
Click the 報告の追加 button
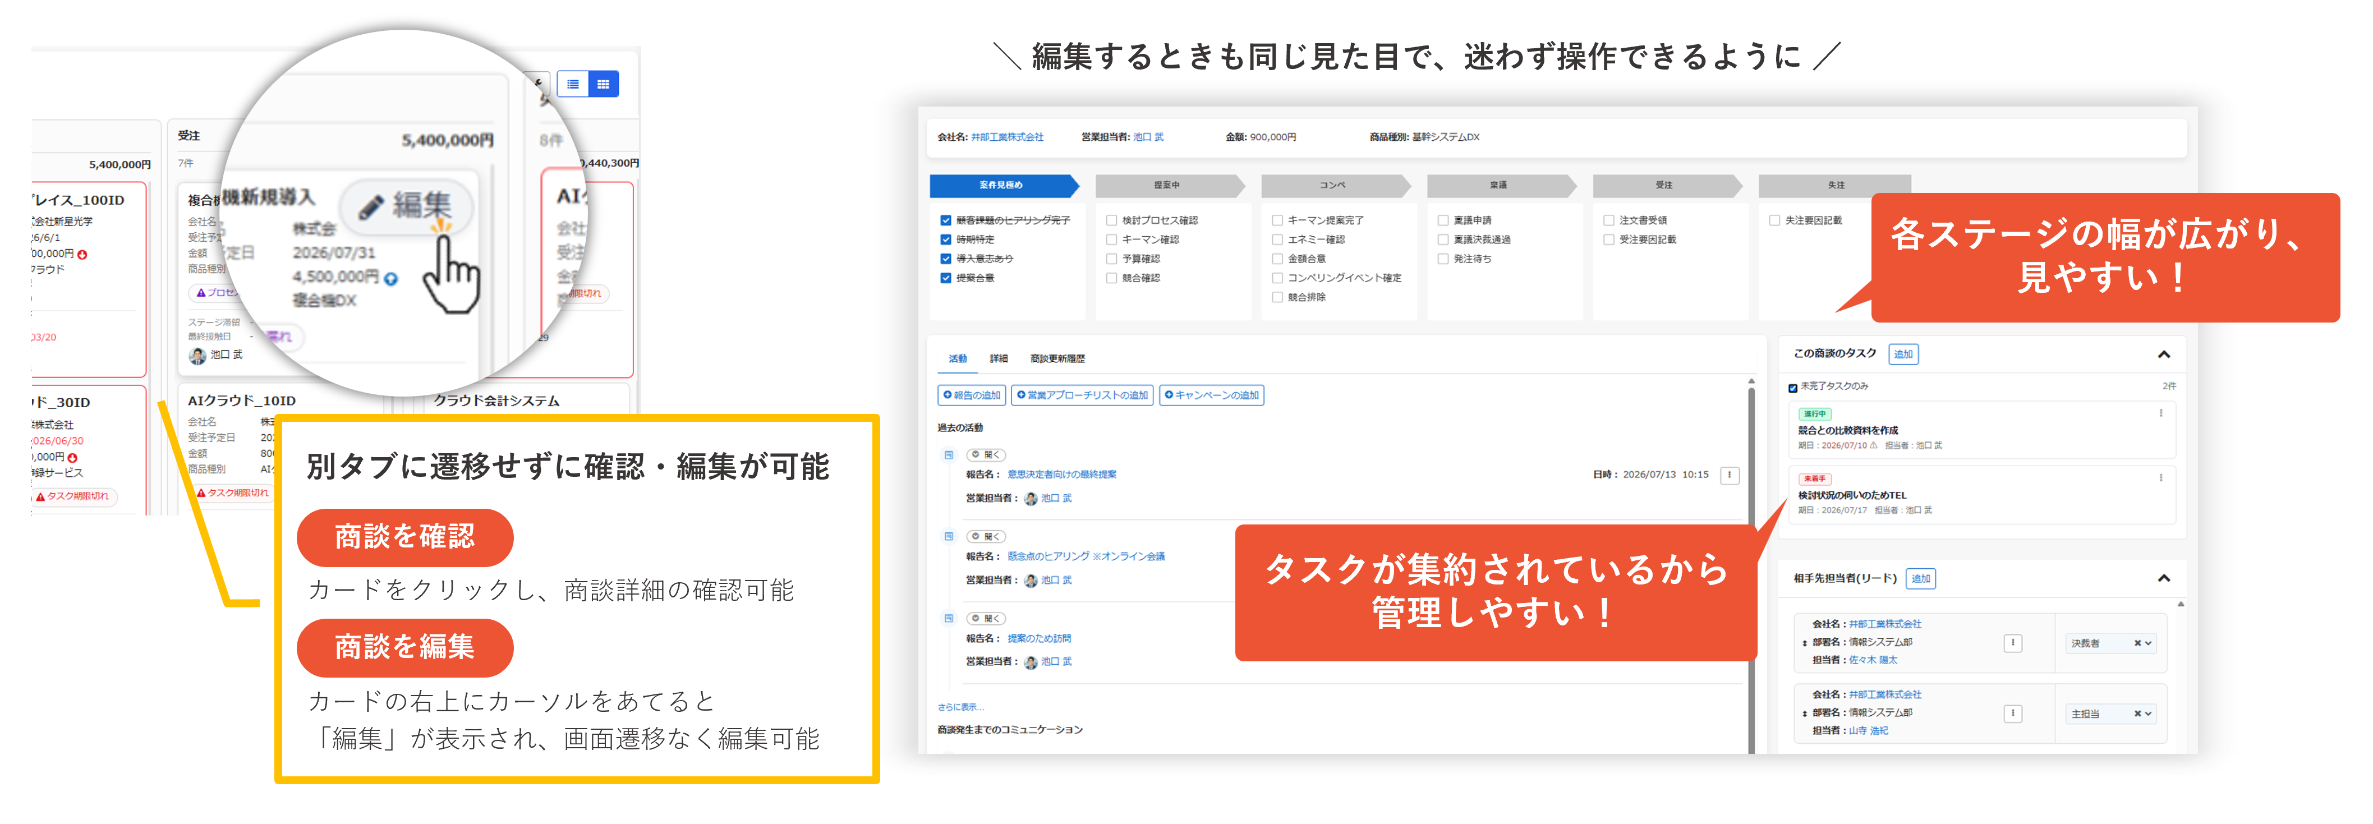pyautogui.click(x=972, y=395)
